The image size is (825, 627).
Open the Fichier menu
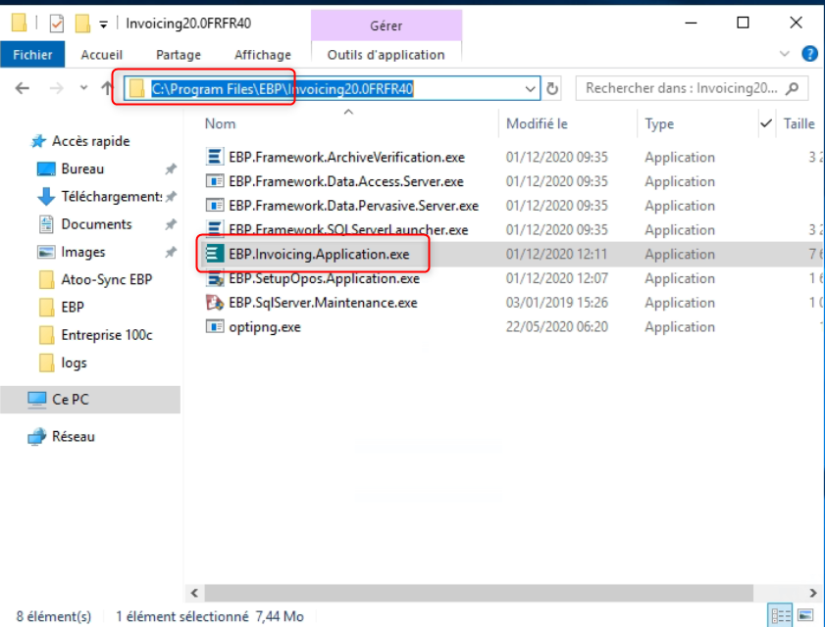pos(32,55)
